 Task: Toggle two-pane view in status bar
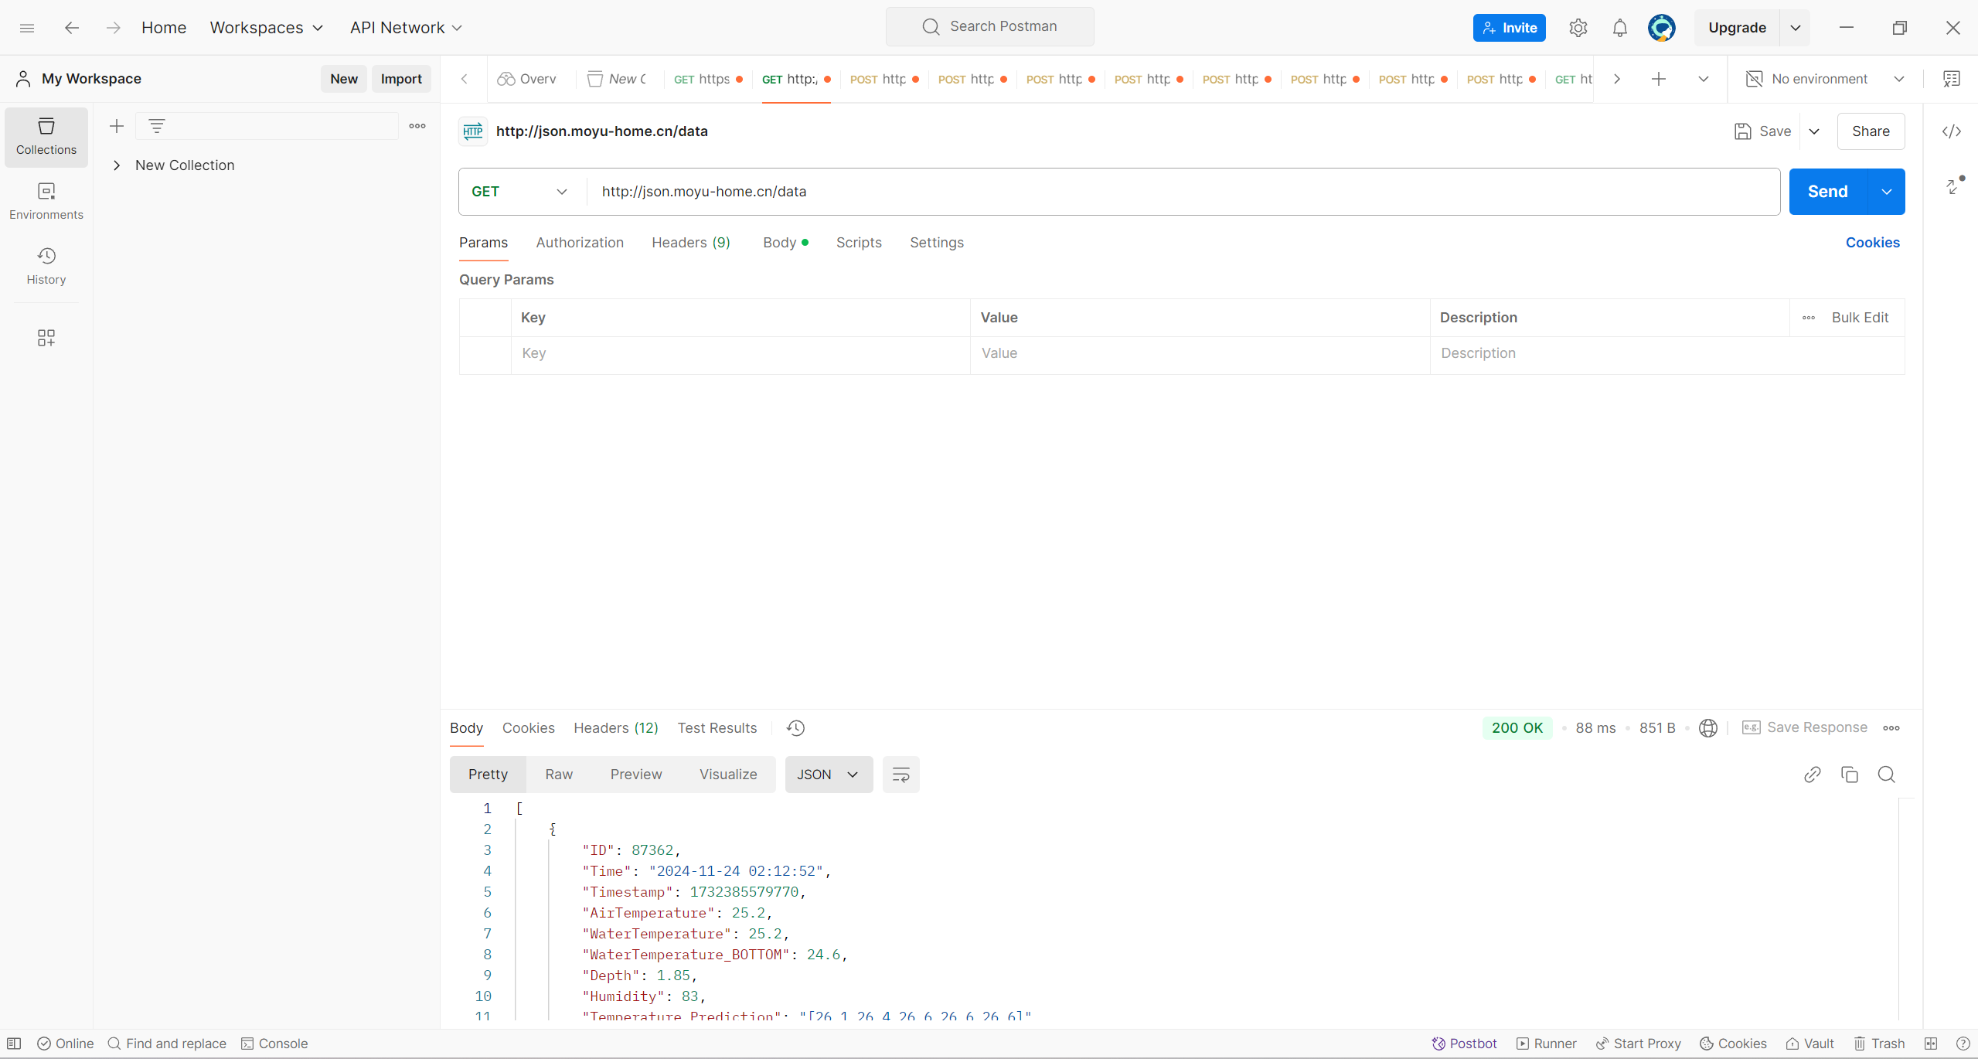(1931, 1044)
